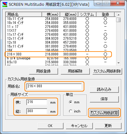Click the 用紙解除 button
127x134 pixels.
(75, 71)
